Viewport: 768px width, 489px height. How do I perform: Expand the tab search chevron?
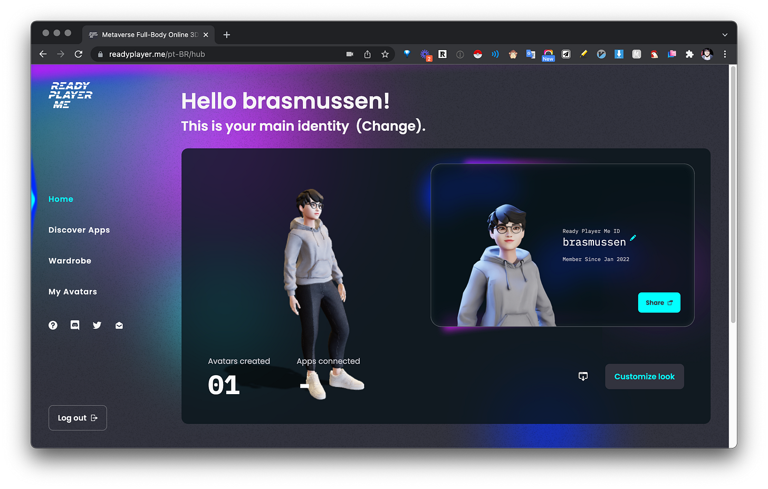point(725,35)
